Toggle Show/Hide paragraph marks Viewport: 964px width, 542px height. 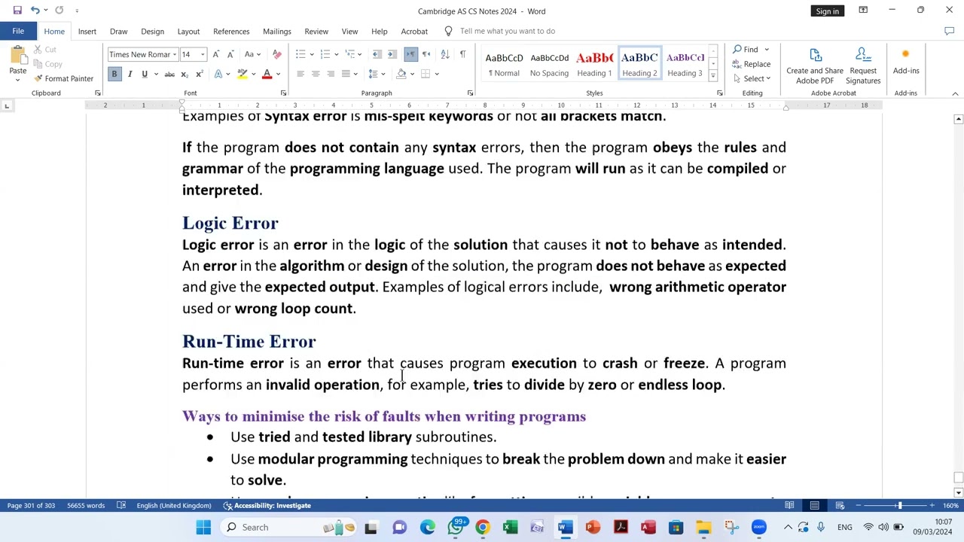point(462,54)
